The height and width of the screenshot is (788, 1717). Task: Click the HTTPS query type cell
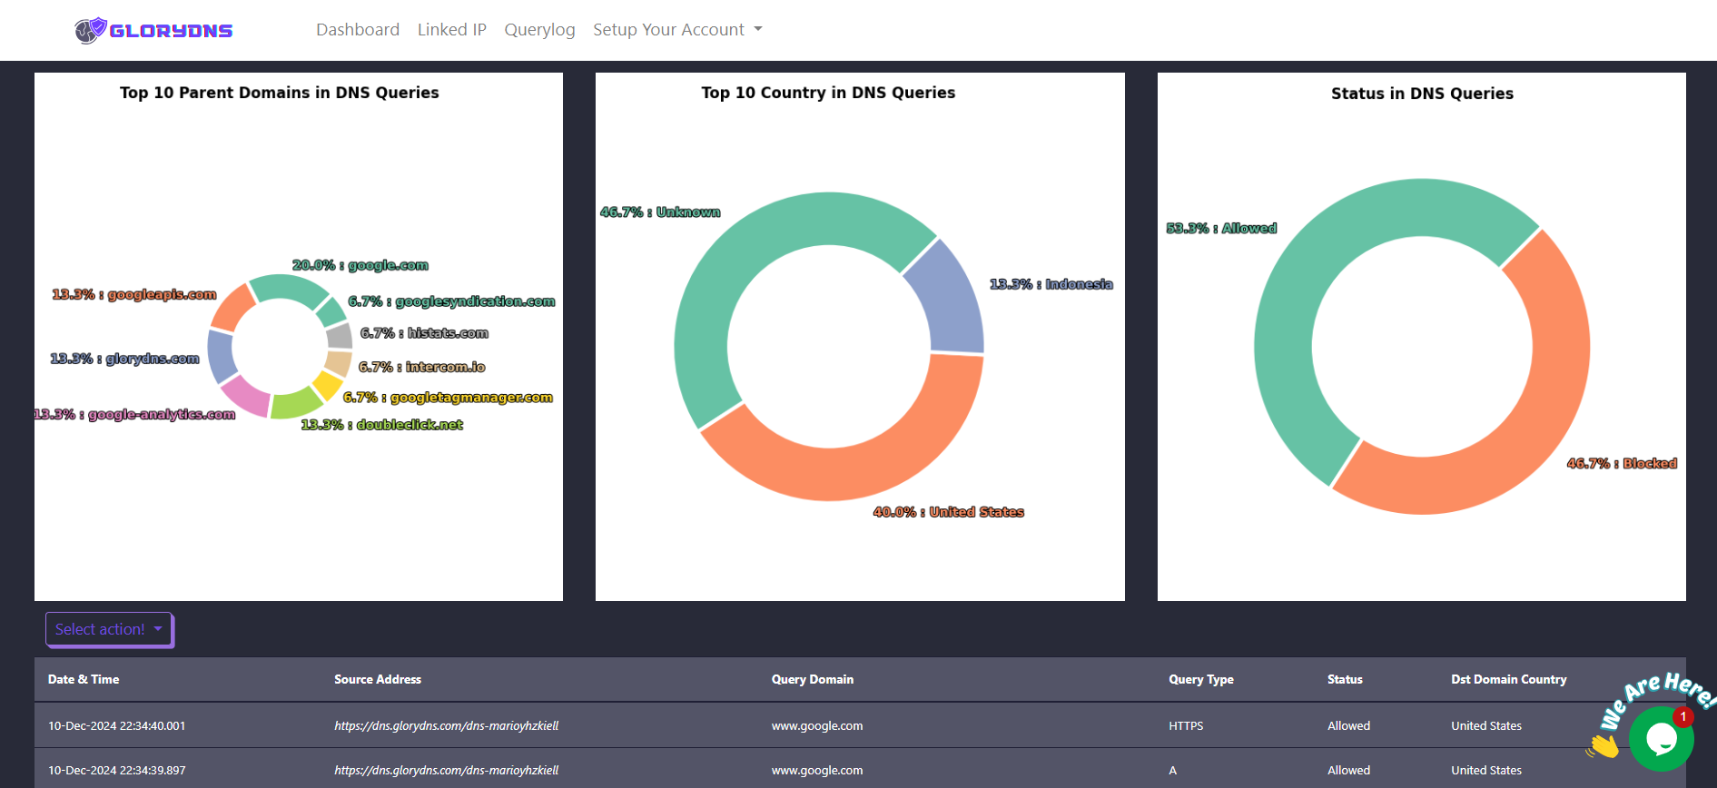[1186, 726]
